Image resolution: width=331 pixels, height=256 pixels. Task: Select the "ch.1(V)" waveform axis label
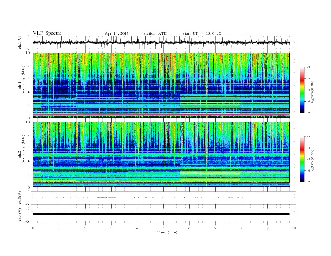pos(20,42)
